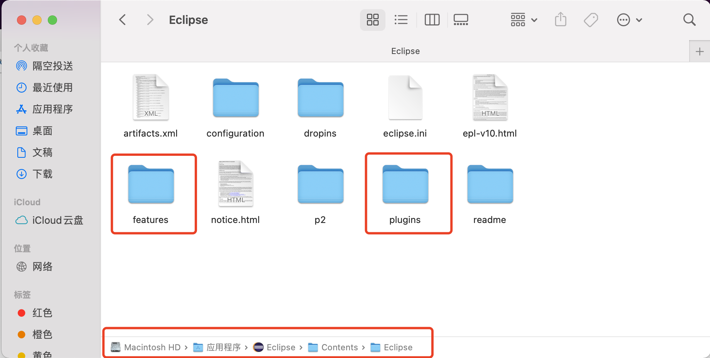The image size is (710, 358).
Task: Switch to column view
Action: [432, 20]
